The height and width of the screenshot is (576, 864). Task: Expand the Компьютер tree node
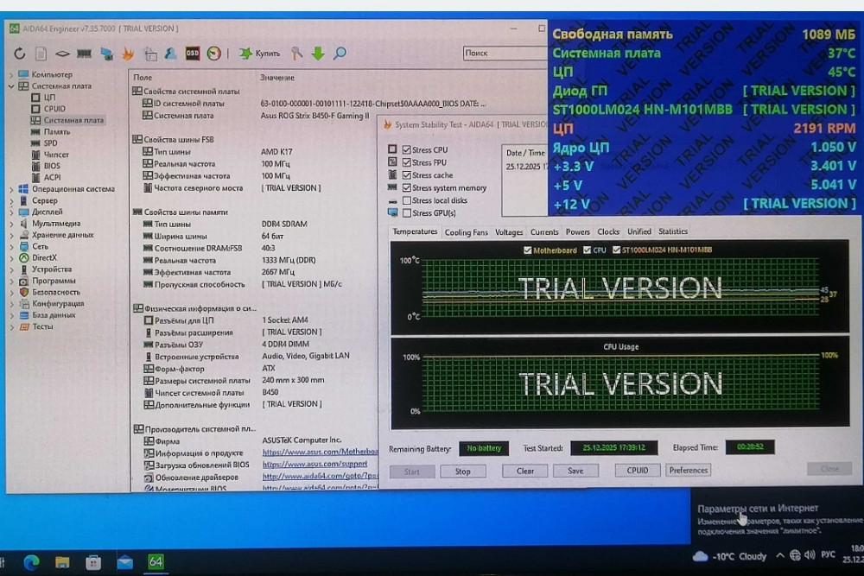click(x=12, y=75)
